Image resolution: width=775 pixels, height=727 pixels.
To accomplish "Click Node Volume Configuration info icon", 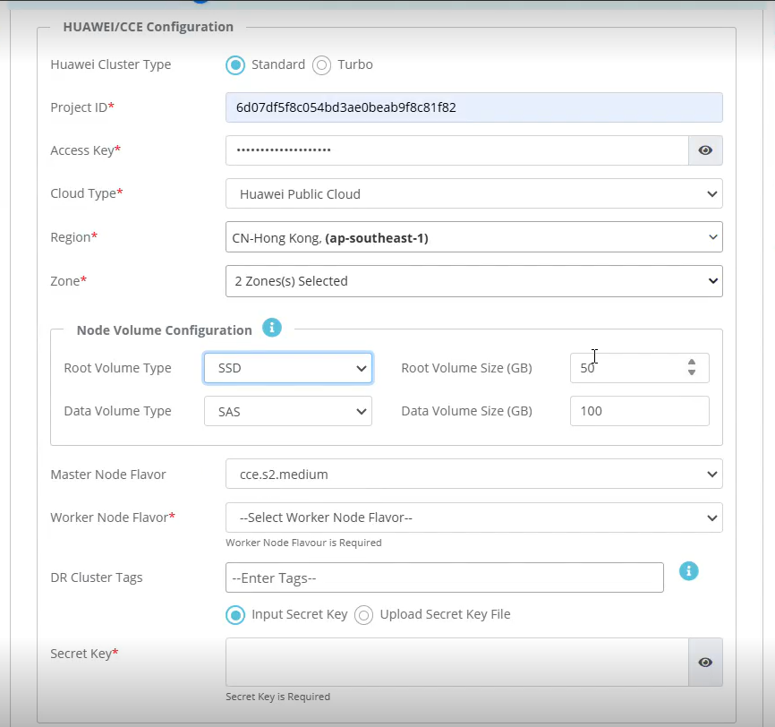I will click(x=272, y=328).
